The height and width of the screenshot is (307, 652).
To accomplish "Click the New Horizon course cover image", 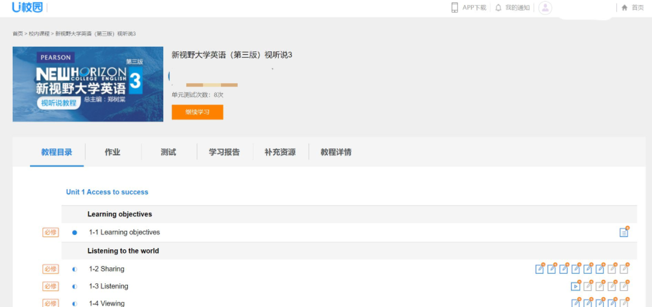I will (88, 84).
